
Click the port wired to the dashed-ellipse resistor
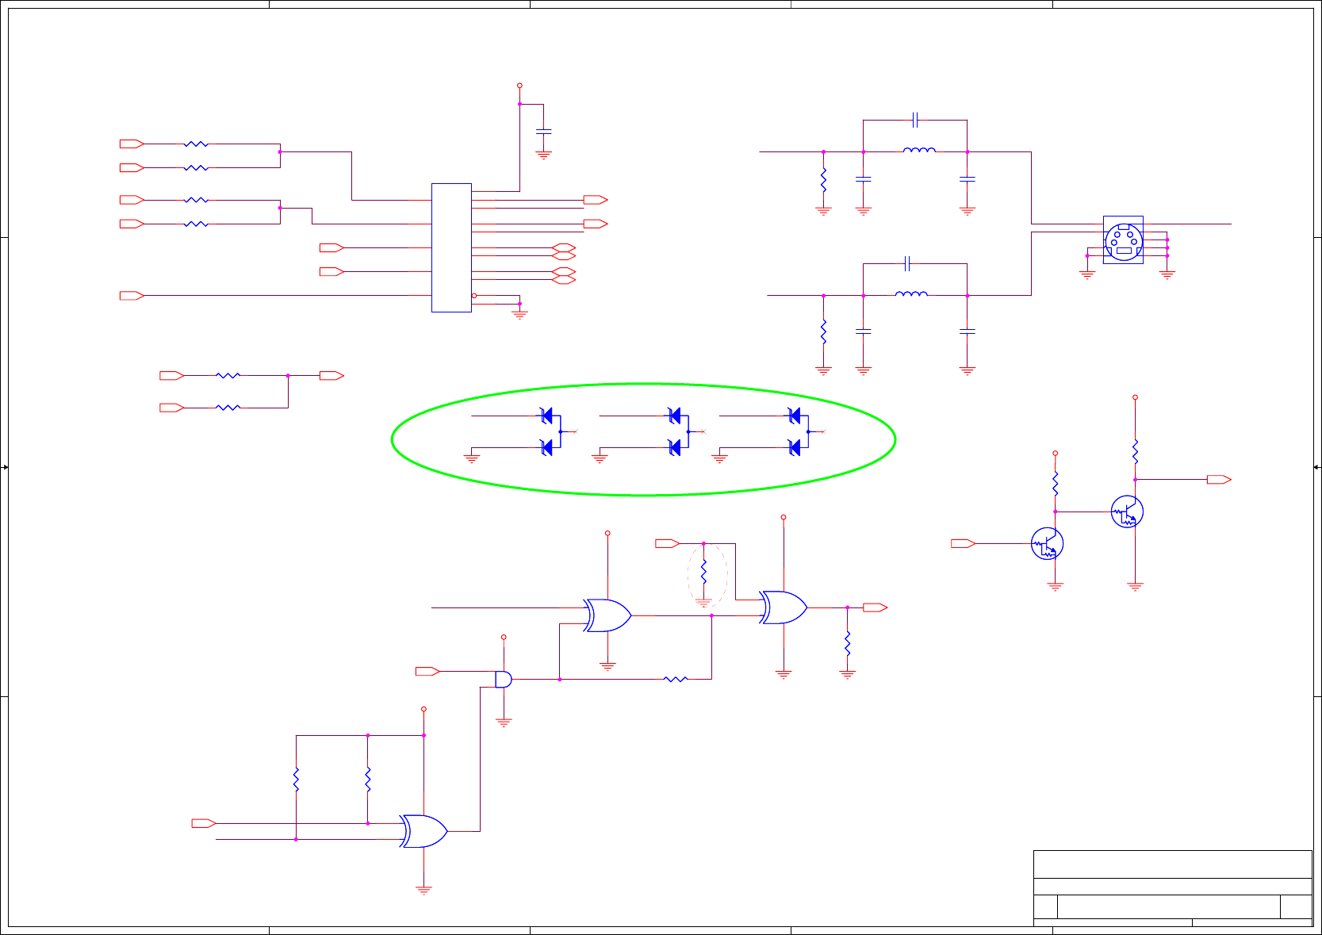pos(667,543)
